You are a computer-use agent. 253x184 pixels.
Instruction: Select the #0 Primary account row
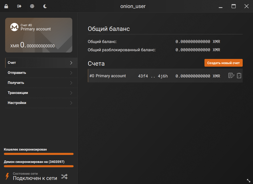click(155, 76)
